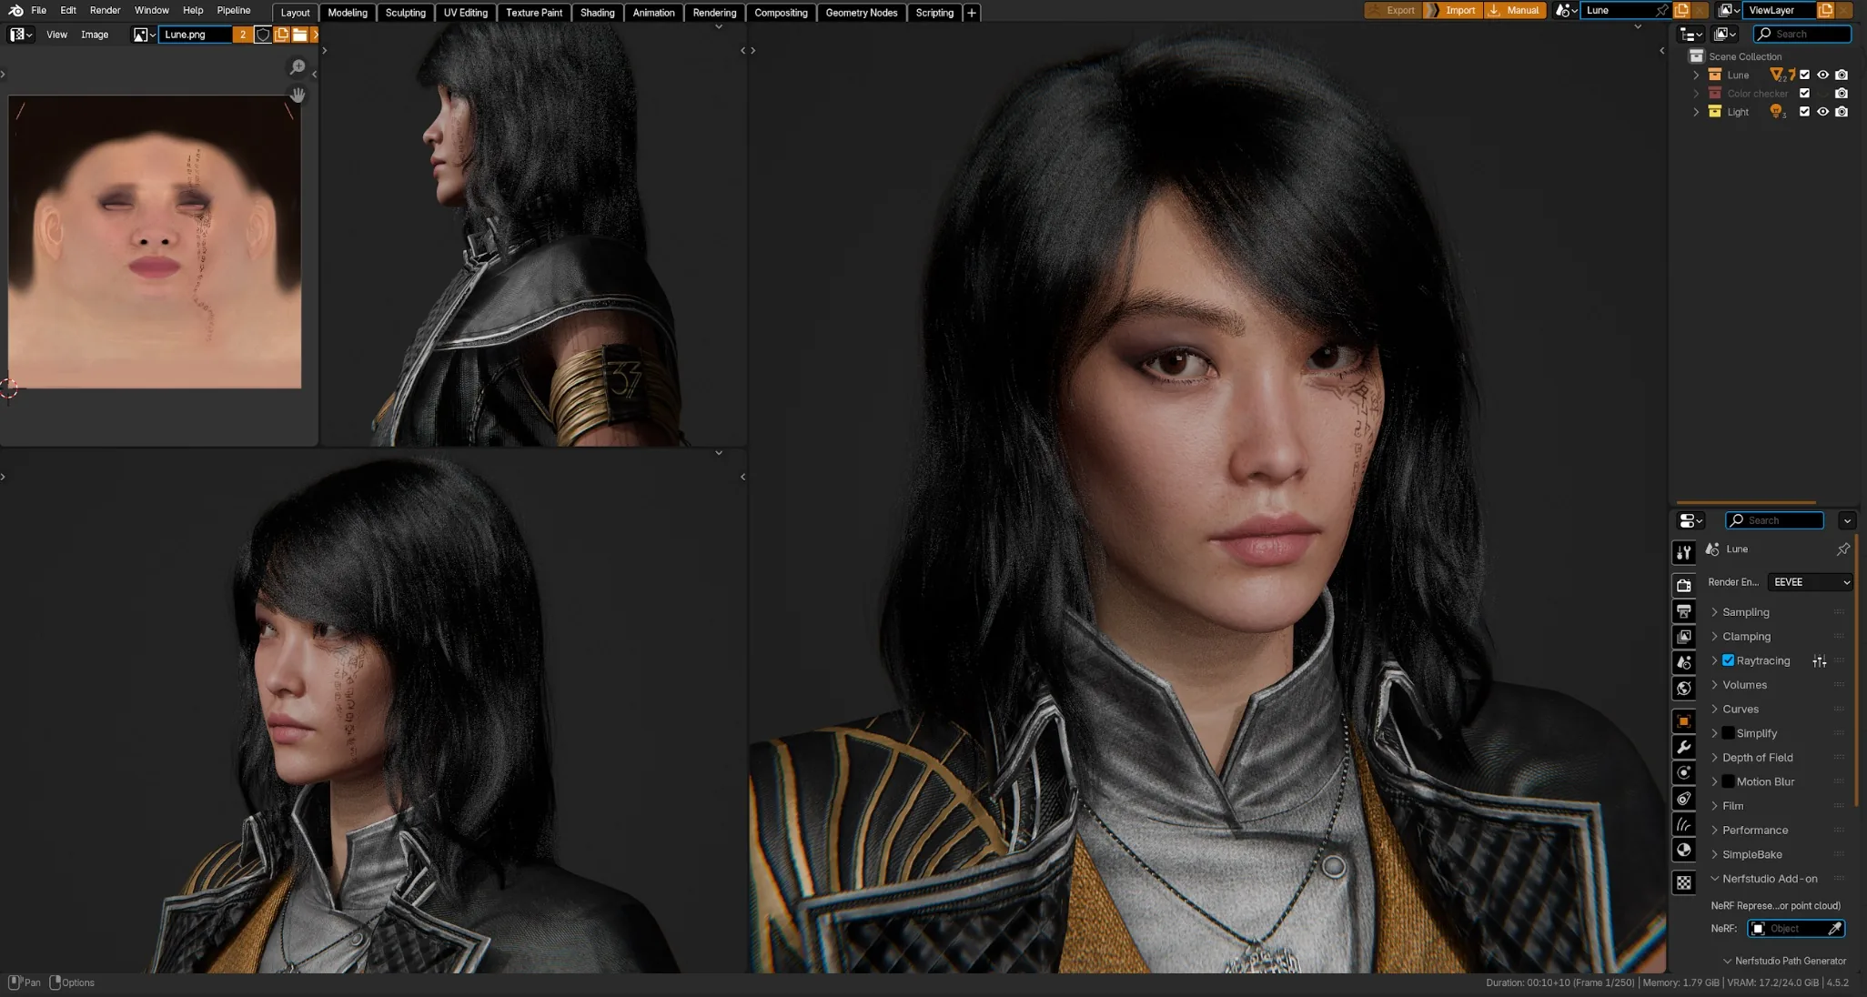Open the Render menu
Screen dimensions: 1867x997
click(x=105, y=10)
